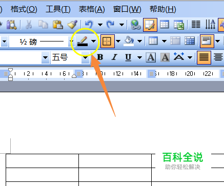Click the character scaling icon
Screen dimensions: 224x186
(179, 57)
